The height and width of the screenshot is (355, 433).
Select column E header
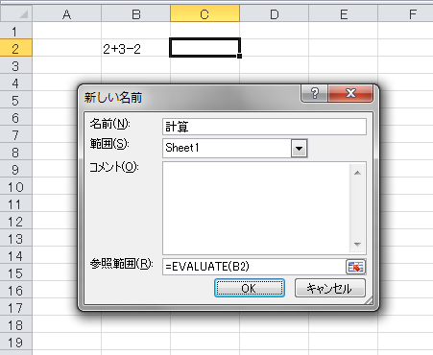tap(344, 13)
